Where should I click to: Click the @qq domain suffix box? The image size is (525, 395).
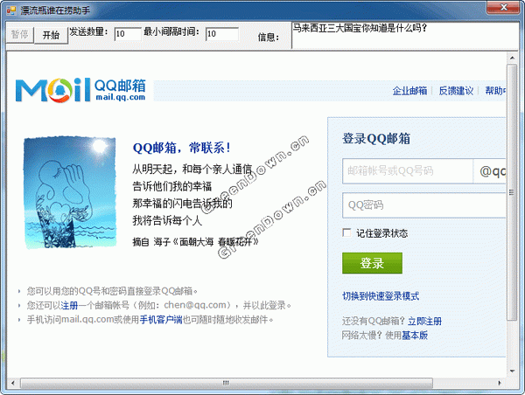click(x=489, y=171)
